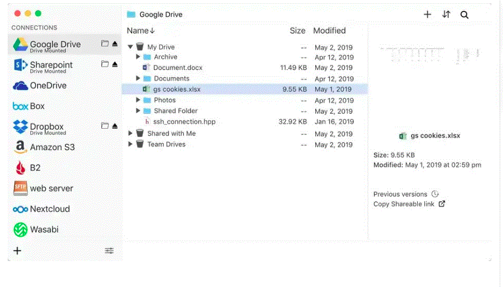The height and width of the screenshot is (287, 503).
Task: Click the 32.92 KB size value
Action: click(292, 122)
